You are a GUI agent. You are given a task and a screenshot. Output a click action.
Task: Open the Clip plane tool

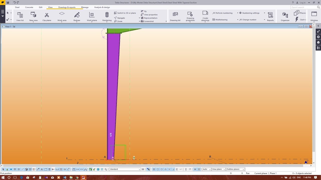pos(47,15)
